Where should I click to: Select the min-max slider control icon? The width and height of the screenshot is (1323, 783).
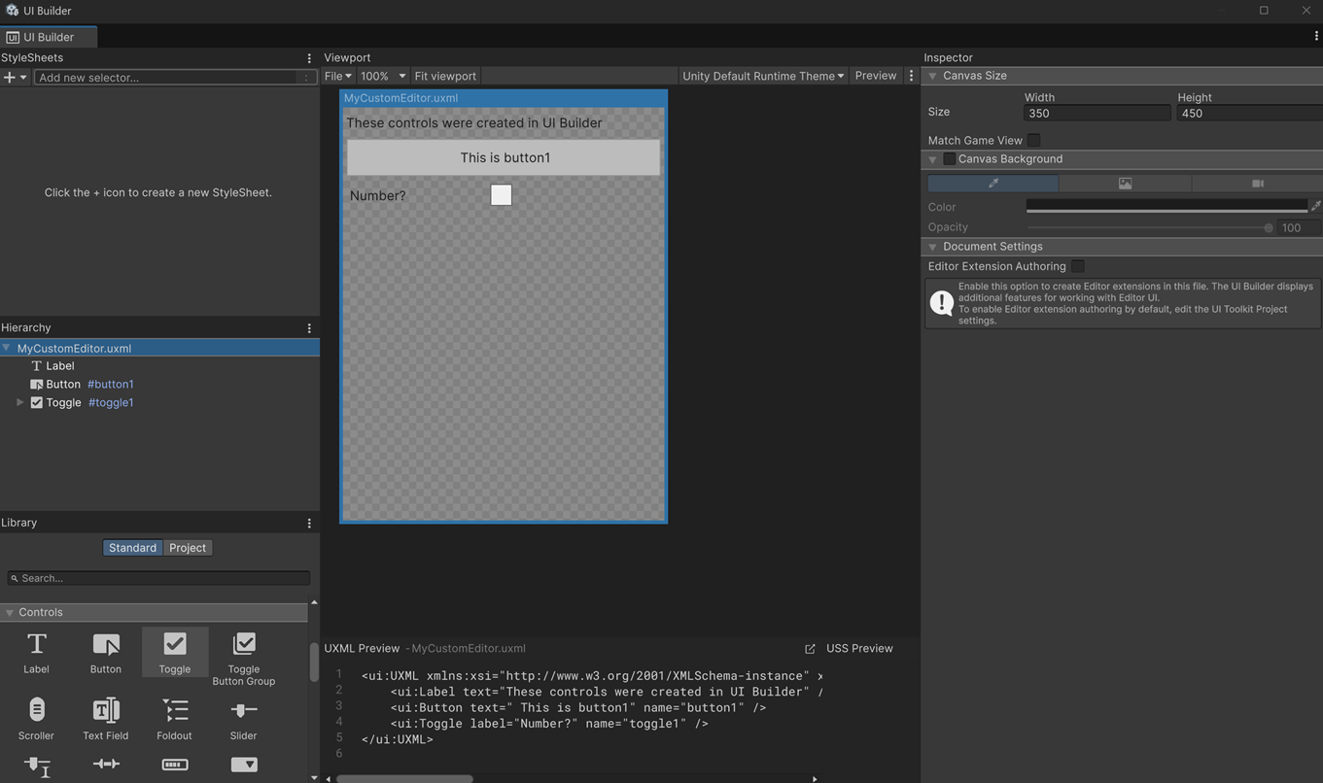106,765
